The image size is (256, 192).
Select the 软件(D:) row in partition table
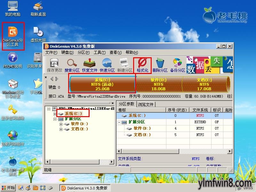174,128
